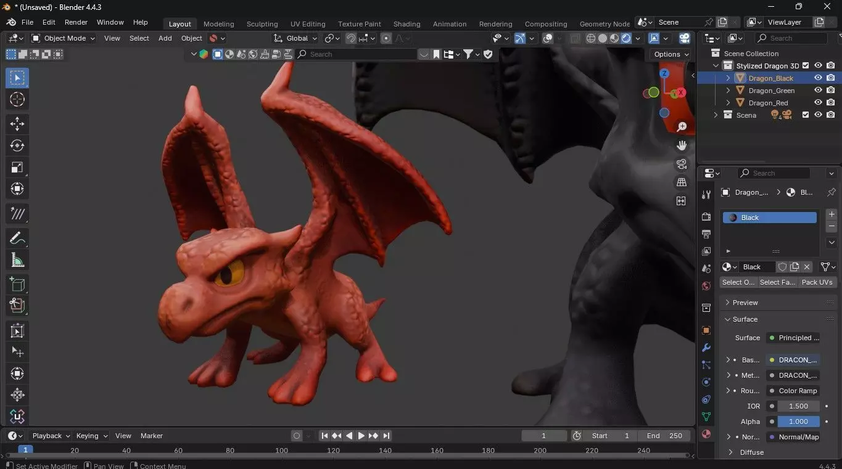Open the Playback dropdown in timeline

[x=51, y=436]
